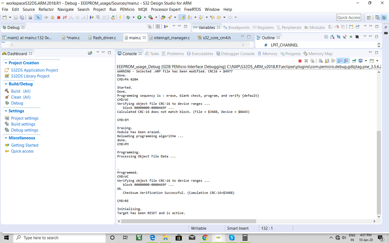Click the green Run toolbar icon
This screenshot has height=243, width=389.
(140, 18)
